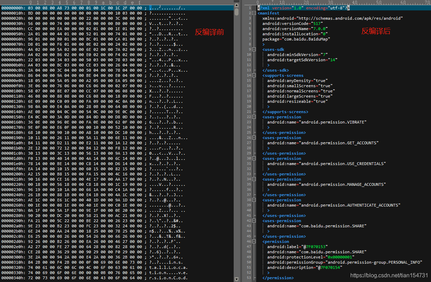Click the android:largeScreens="true" line
This screenshot has height=282, width=431.
300,96
